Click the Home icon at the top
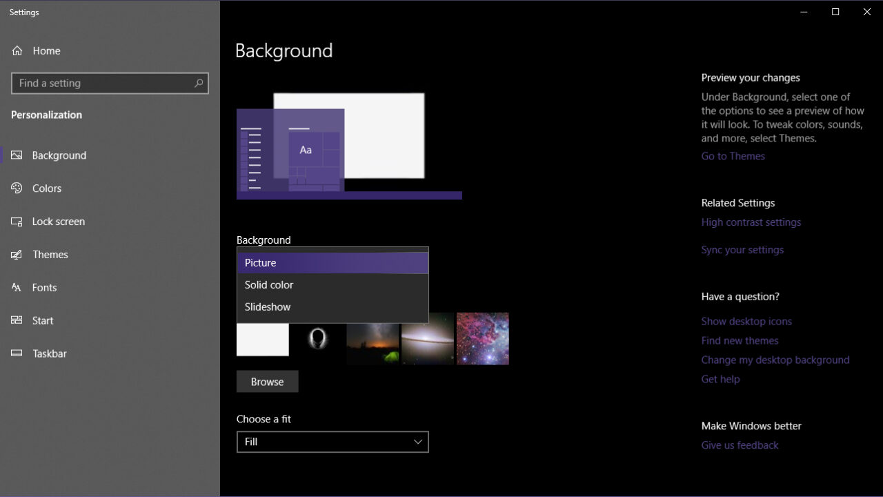 point(16,50)
